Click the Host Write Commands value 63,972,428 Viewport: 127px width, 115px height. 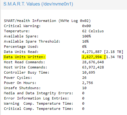(x=93, y=67)
